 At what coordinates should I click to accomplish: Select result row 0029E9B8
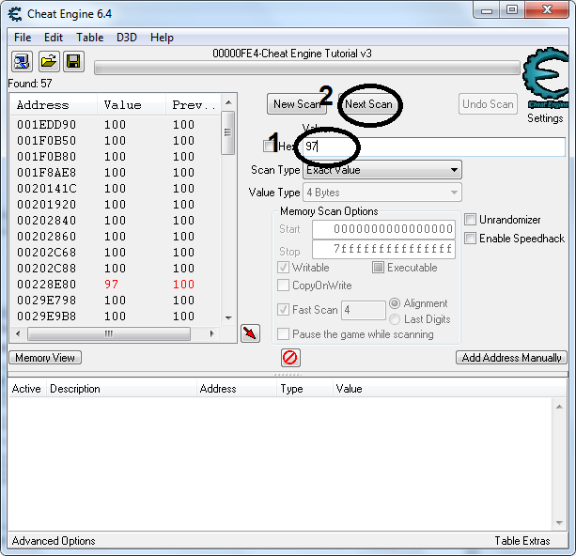(116, 317)
